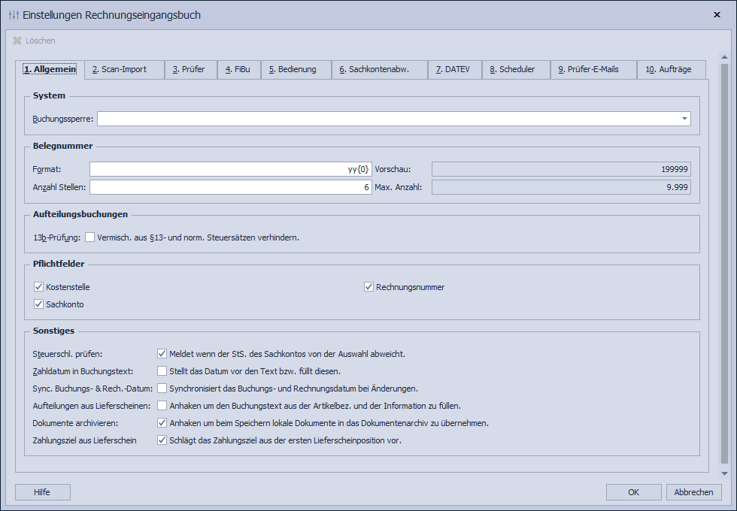This screenshot has height=511, width=737.
Task: Click scrollbar up arrow at right edge
Action: [725, 56]
